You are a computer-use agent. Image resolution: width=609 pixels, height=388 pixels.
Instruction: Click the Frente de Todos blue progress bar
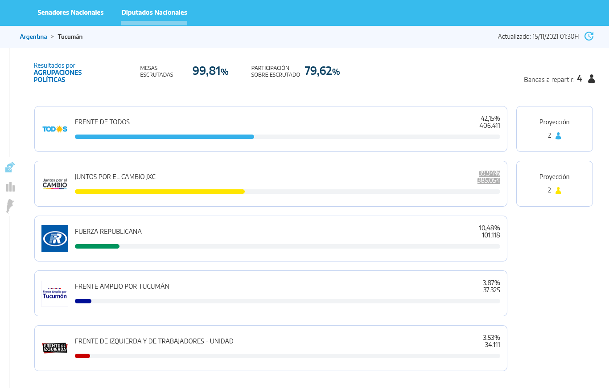pyautogui.click(x=165, y=137)
